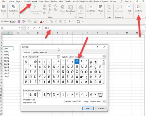Confirm entry with the checkmark icon
The image size is (146, 116).
(x=34, y=28)
